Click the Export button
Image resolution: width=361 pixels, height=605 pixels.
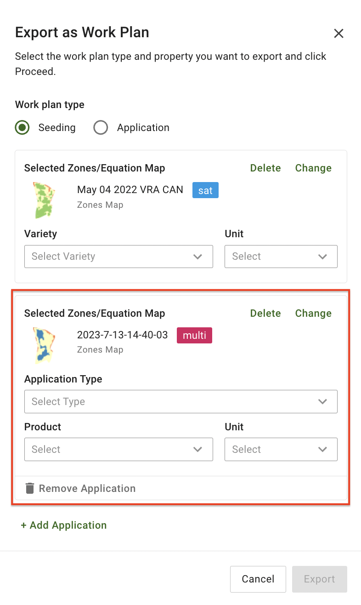coord(319,579)
